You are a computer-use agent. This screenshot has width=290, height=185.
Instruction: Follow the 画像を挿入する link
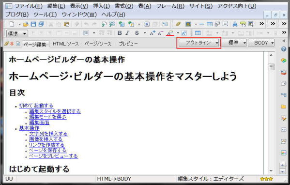[x=46, y=139]
